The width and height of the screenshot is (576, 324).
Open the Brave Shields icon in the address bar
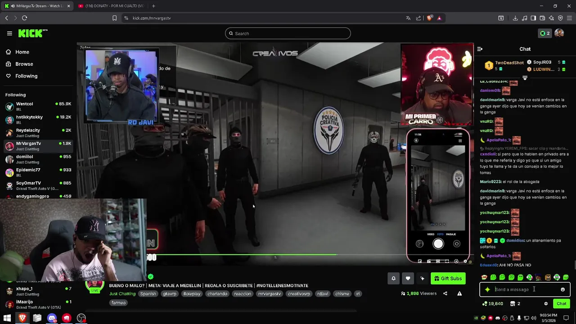[430, 18]
